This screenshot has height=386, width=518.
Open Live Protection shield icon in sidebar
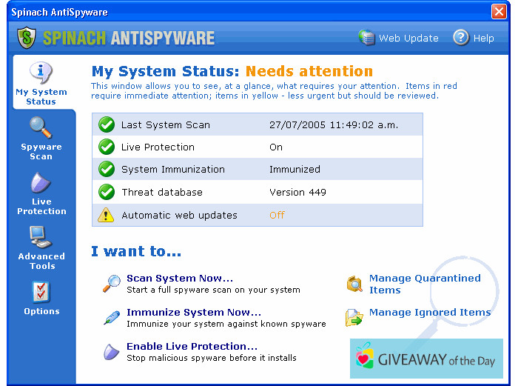coord(41,183)
